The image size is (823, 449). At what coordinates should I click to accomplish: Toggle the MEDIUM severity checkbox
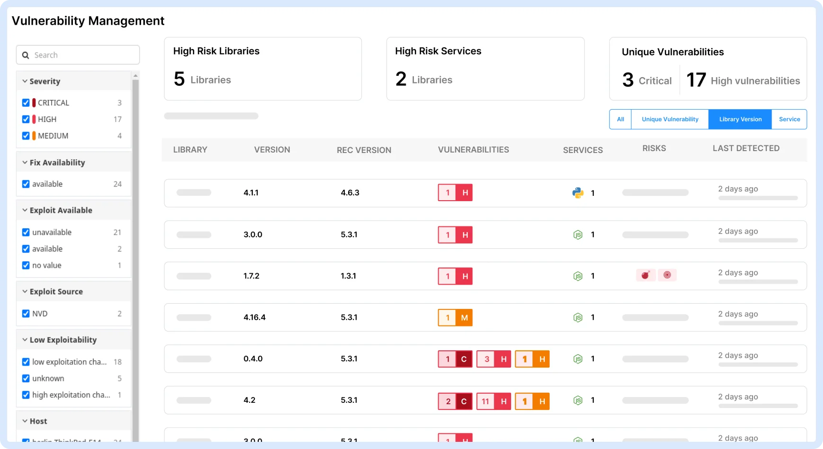[x=26, y=136]
